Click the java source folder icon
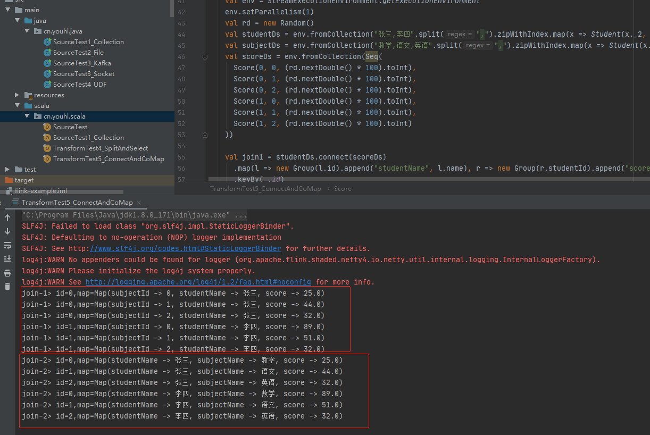Screen dimensions: 650x435 28,21
